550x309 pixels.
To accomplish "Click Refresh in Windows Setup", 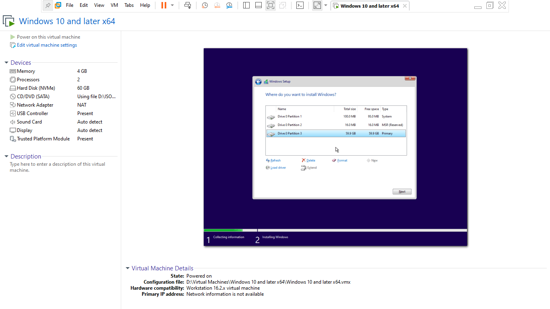I will pos(273,161).
